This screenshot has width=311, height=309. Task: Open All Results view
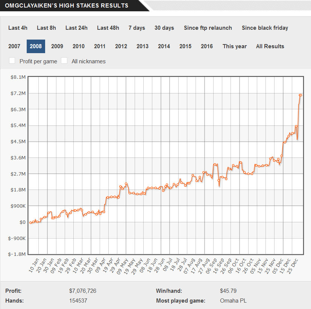tap(270, 46)
